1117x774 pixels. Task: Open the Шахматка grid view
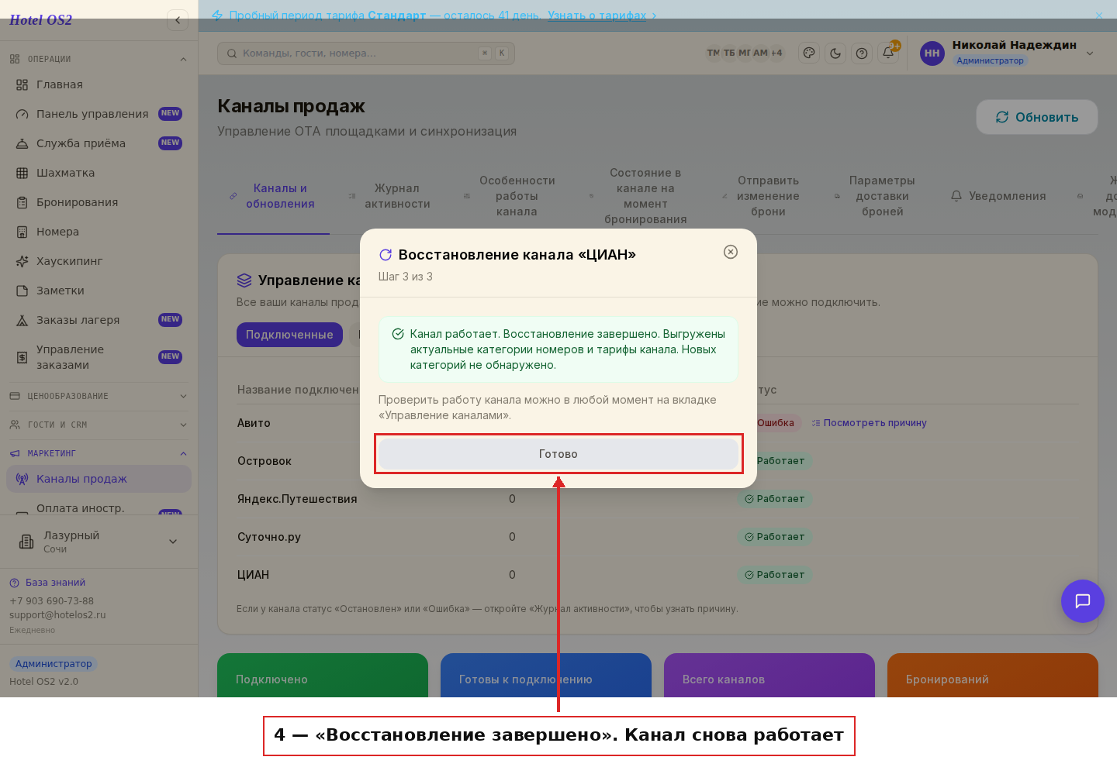pos(99,173)
